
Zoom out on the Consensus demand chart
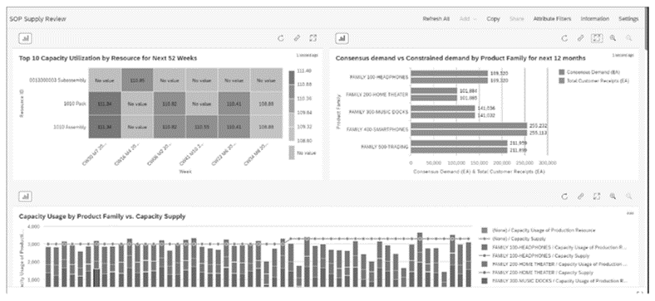point(628,38)
